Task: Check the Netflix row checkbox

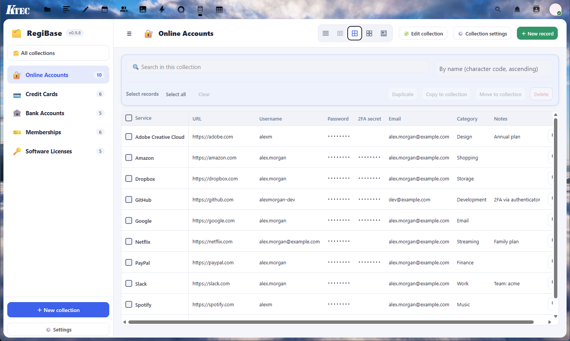Action: click(129, 241)
